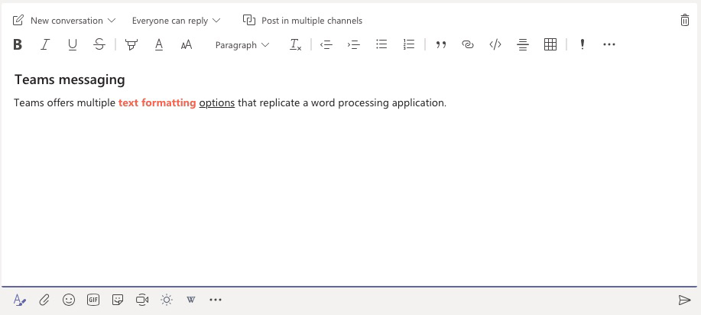
Task: Open font color picker
Action: [159, 44]
